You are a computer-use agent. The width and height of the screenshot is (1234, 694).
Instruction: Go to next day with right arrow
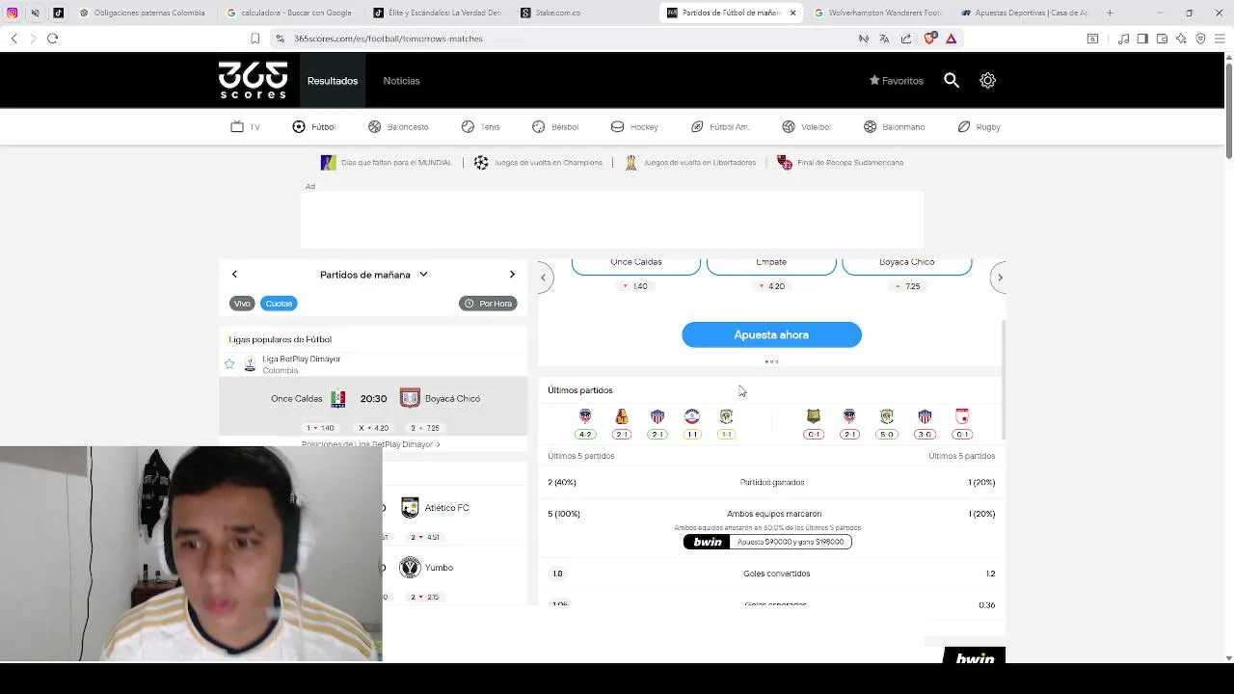coord(512,275)
